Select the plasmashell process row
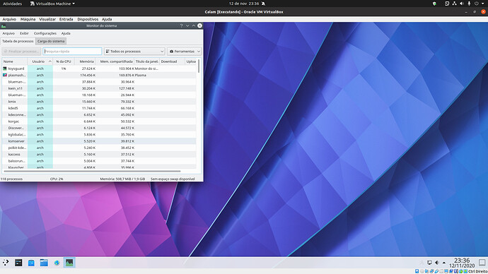 [x=99, y=75]
